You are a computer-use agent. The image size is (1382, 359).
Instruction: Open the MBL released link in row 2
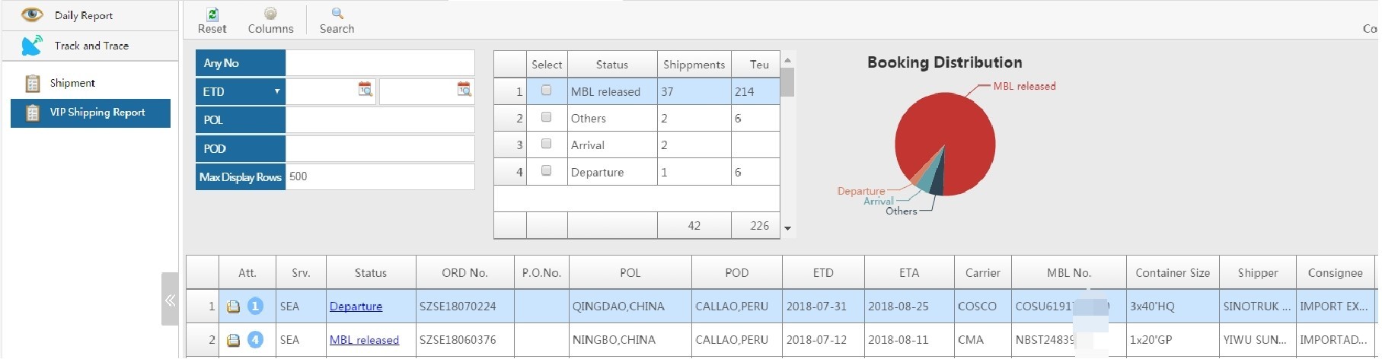coord(364,340)
